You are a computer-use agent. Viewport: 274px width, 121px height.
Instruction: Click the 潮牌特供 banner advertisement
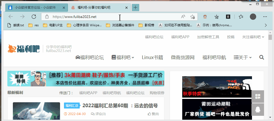86,79
